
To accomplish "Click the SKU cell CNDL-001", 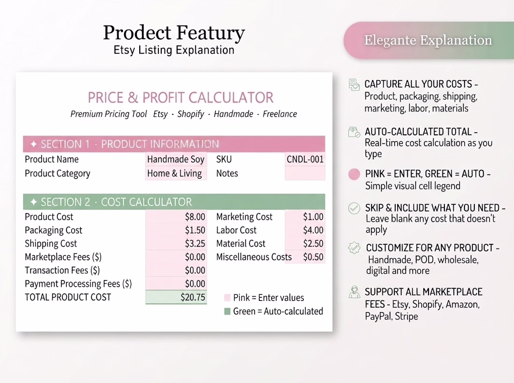I will coord(305,160).
